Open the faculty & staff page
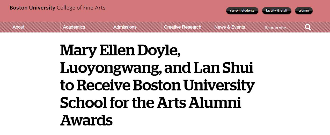The image size is (330, 135). click(x=277, y=11)
